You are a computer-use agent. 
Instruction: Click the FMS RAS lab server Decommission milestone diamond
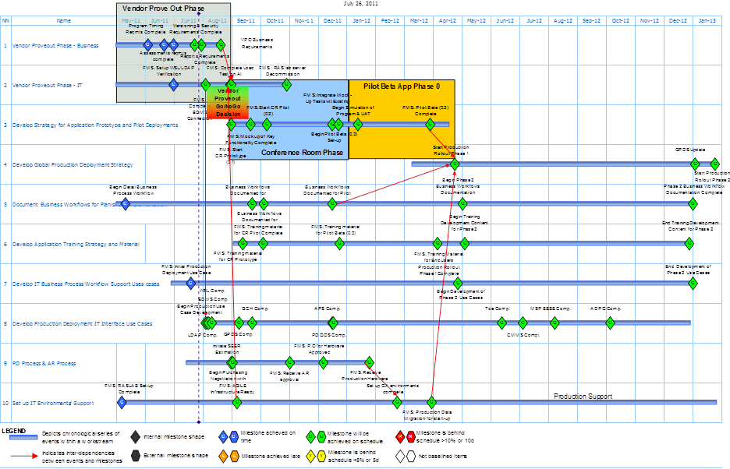coord(287,84)
